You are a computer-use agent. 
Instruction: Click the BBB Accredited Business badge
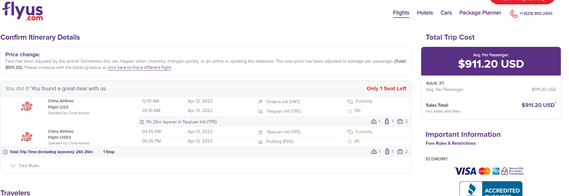pos(491,189)
